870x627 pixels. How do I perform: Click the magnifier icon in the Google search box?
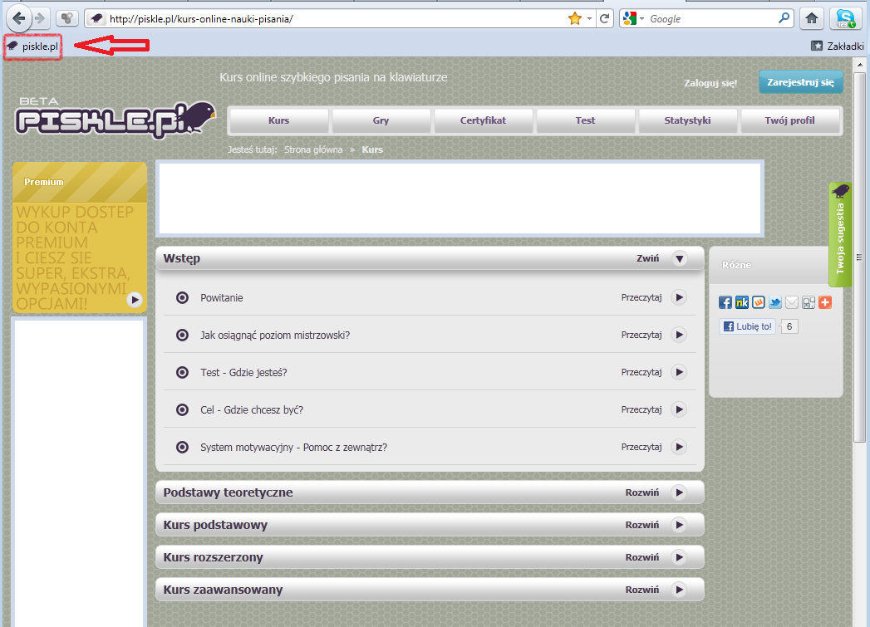(x=784, y=18)
